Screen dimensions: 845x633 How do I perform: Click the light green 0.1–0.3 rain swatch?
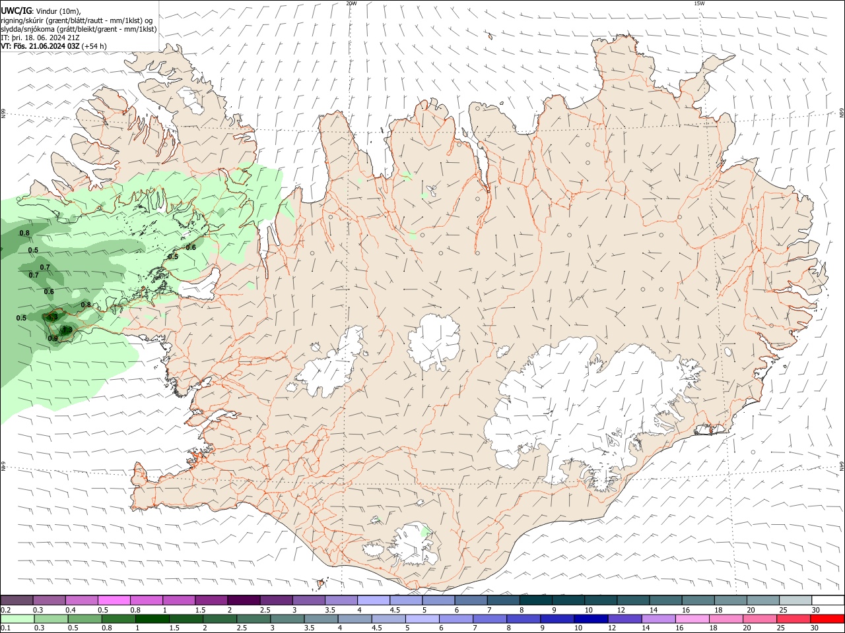17,618
